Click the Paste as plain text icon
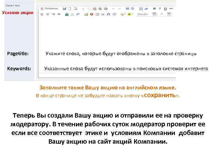216x162 pixels. pyautogui.click(x=100, y=9)
